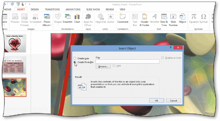Open Apps for Office
The height and width of the screenshot is (121, 220).
pyautogui.click(x=88, y=20)
